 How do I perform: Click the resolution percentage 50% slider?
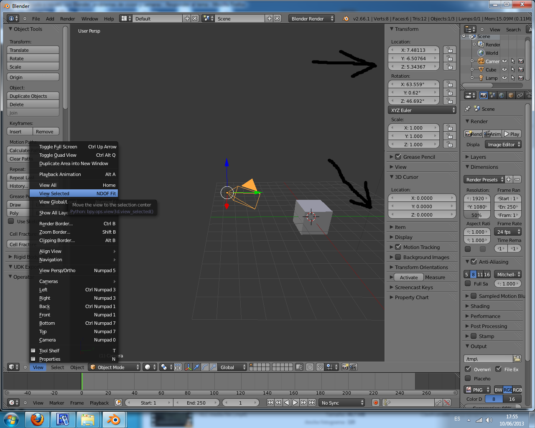pos(477,215)
